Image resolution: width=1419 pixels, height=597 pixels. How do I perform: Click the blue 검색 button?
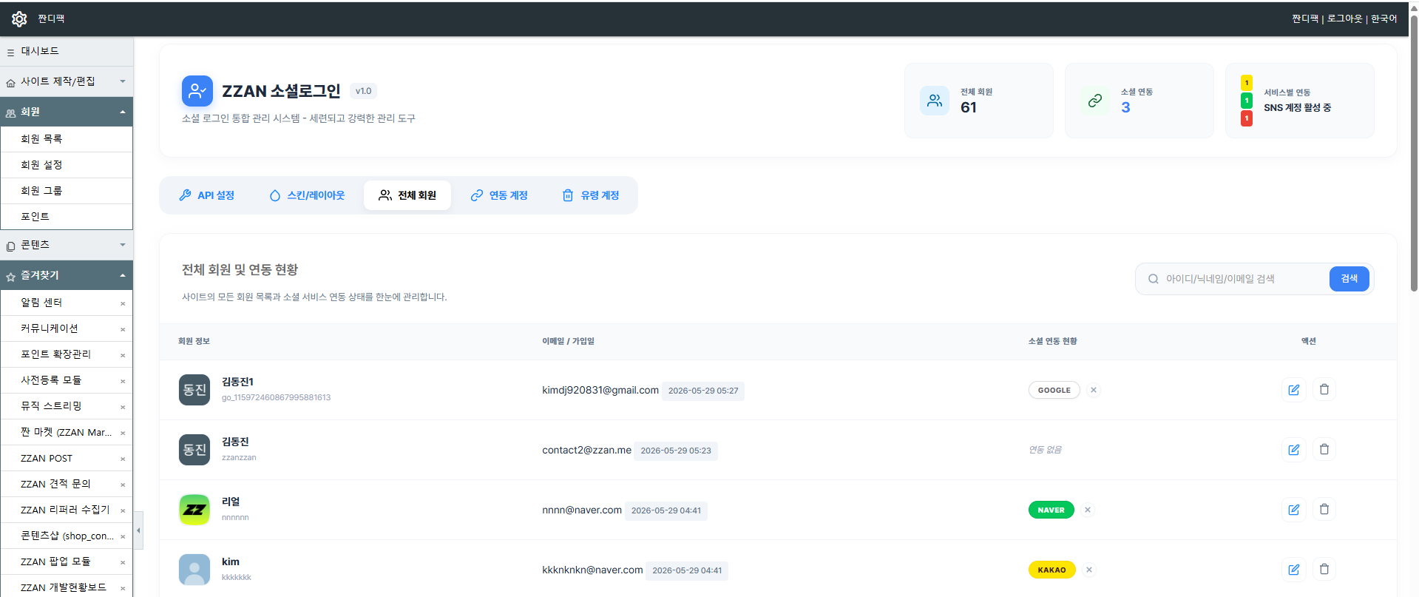[x=1349, y=279]
